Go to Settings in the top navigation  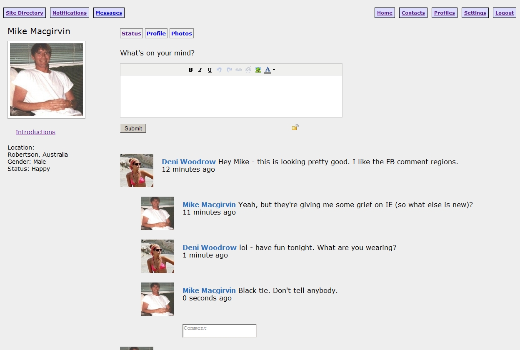tap(475, 13)
